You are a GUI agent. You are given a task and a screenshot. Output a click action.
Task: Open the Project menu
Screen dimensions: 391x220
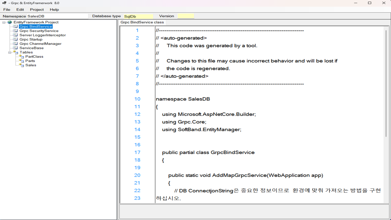tap(37, 9)
